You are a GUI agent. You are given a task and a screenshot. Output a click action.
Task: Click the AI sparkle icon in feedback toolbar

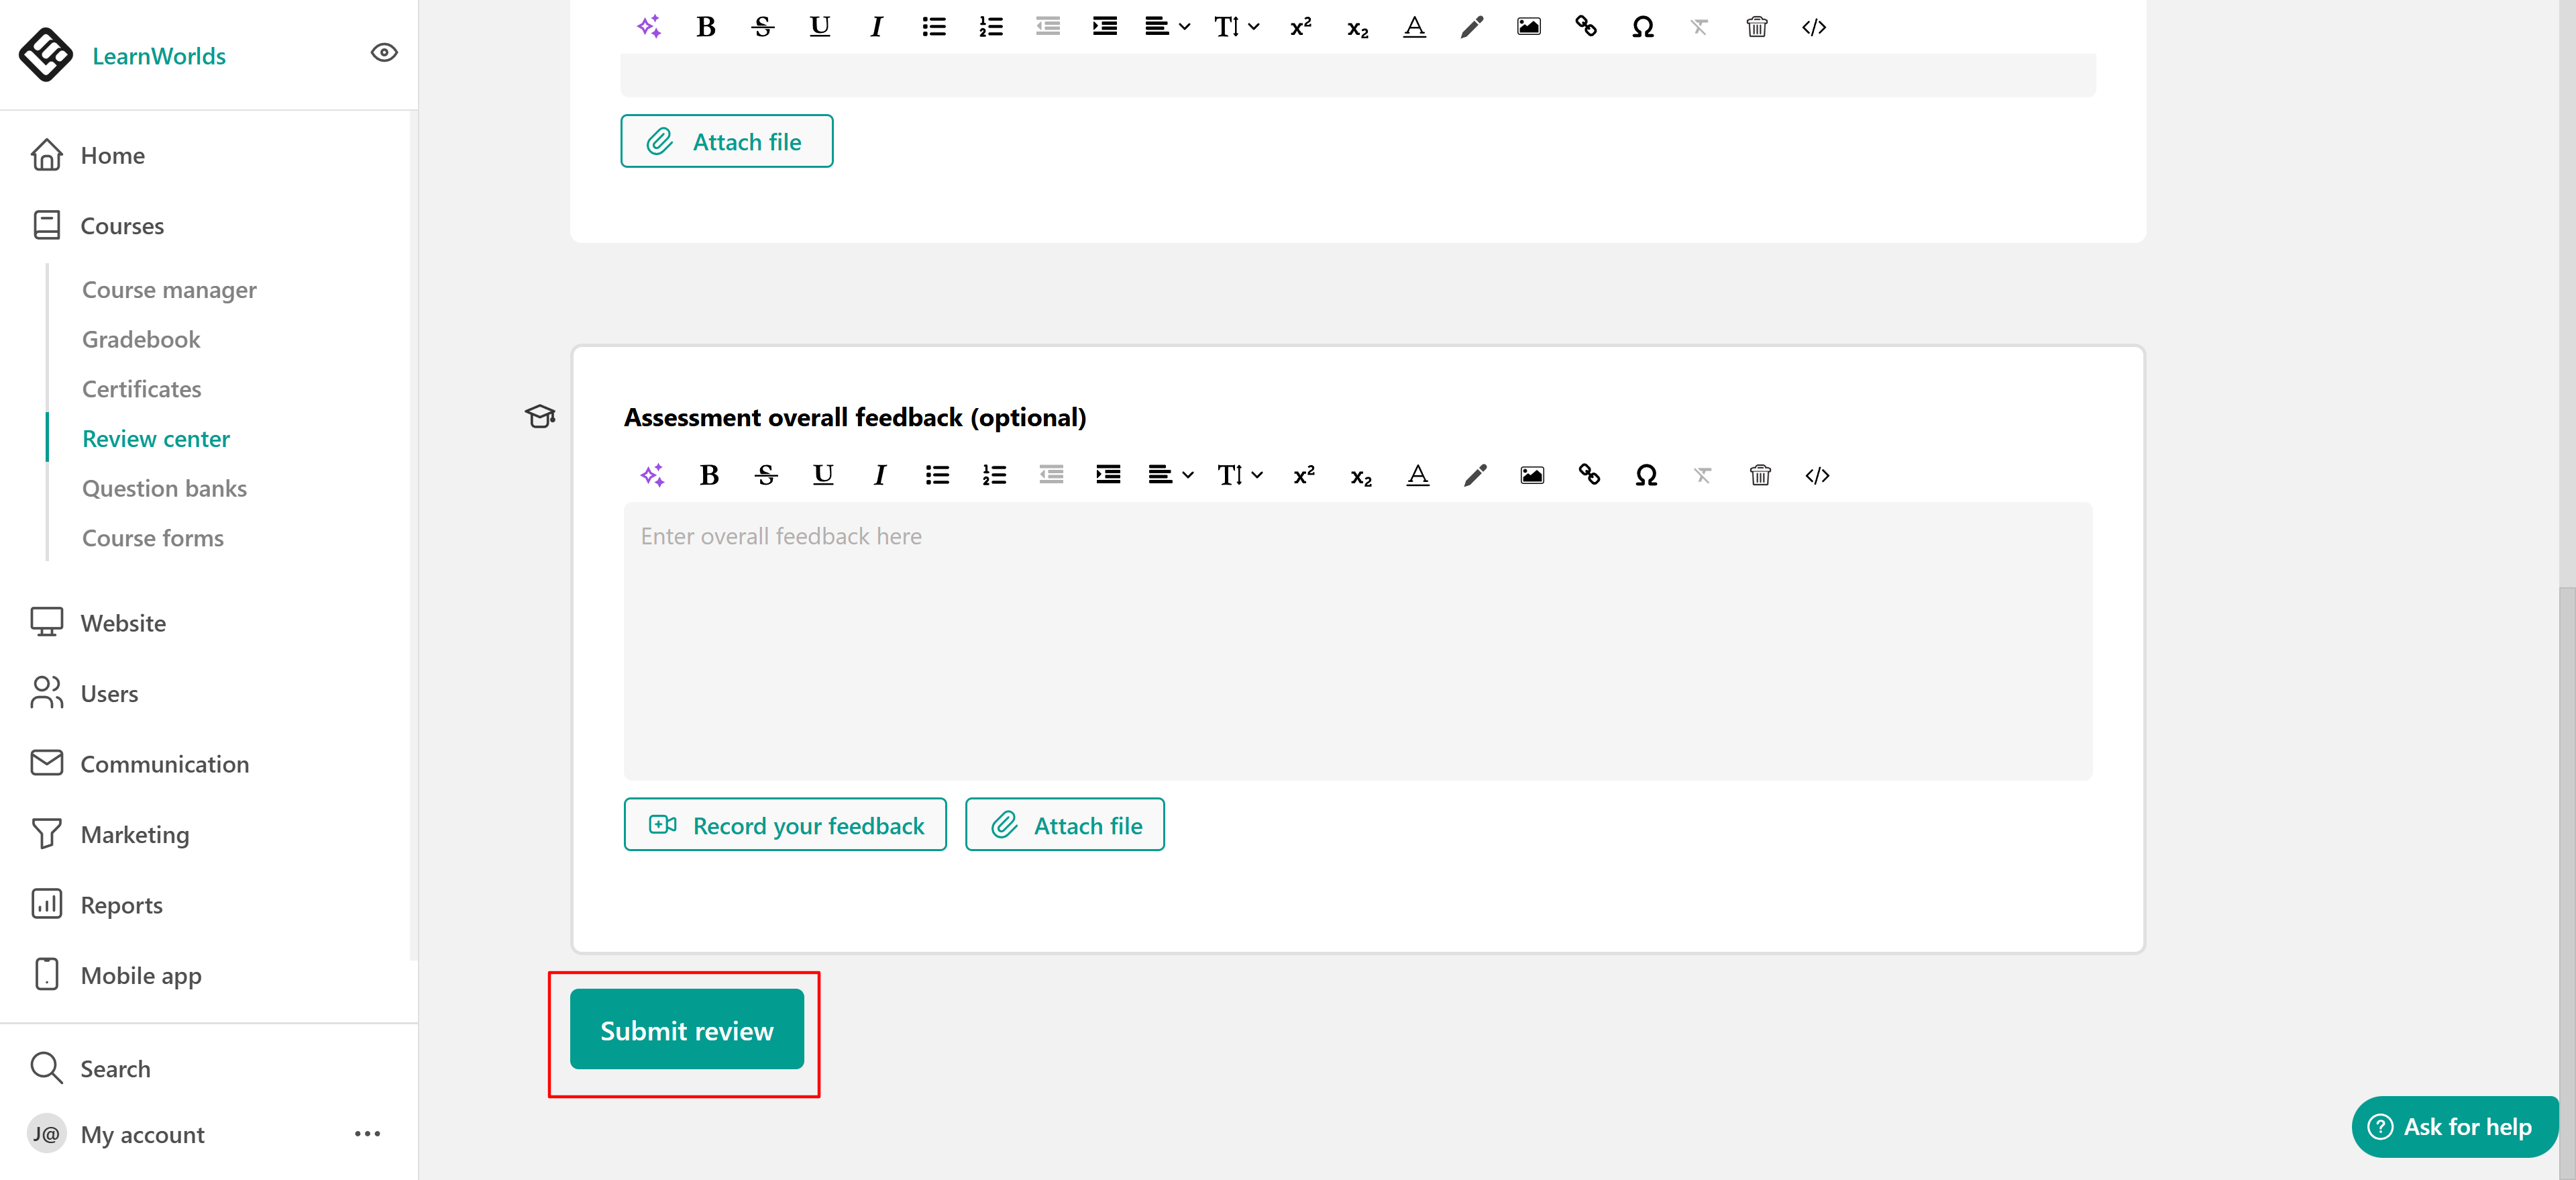coord(652,475)
